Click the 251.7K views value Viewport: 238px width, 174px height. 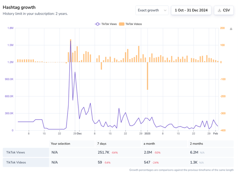point(104,152)
